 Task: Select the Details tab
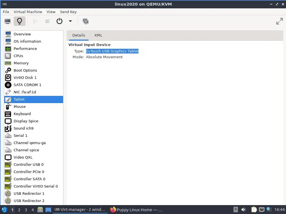pos(78,35)
